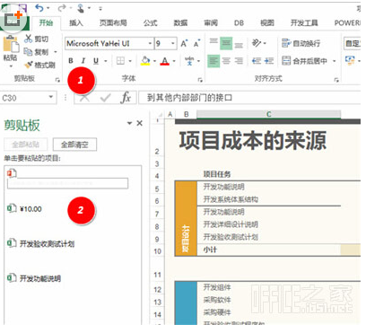This screenshot has height=333, width=366.
Task: Increase font size with the large A
Action: pyautogui.click(x=185, y=44)
